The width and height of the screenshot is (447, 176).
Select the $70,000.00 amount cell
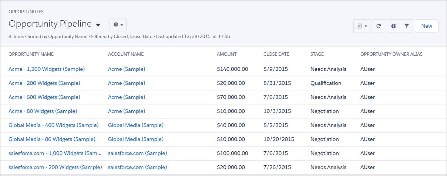(231, 97)
